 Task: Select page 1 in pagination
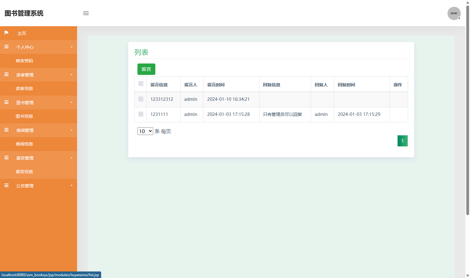coord(403,141)
